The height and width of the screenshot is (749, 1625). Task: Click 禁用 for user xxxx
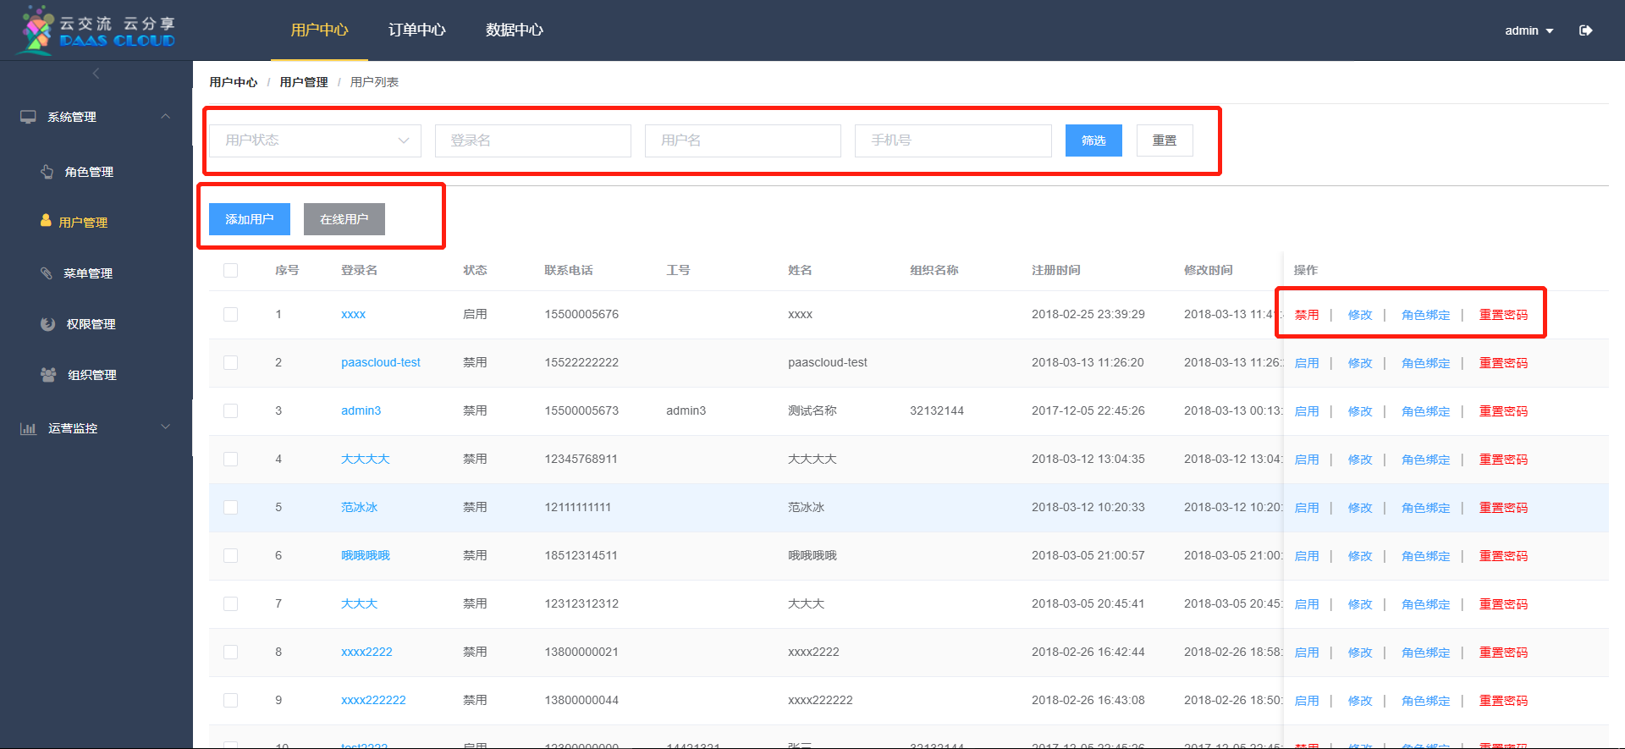(1307, 315)
